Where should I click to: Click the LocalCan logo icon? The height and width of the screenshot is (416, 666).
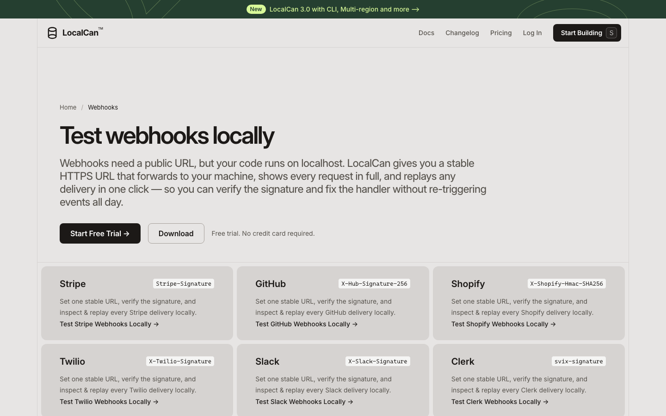pos(52,33)
